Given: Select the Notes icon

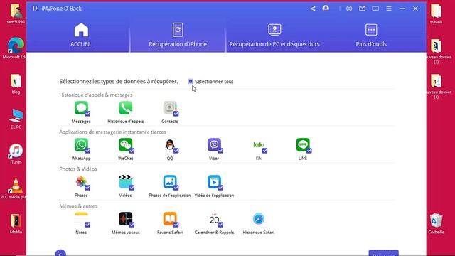Looking at the screenshot, I should 81,219.
